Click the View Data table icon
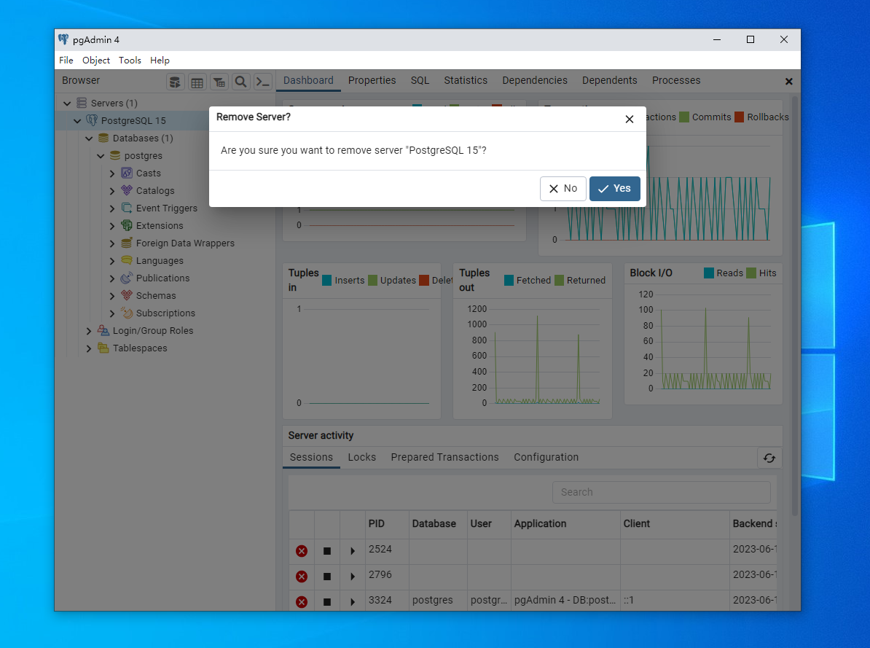 (197, 82)
